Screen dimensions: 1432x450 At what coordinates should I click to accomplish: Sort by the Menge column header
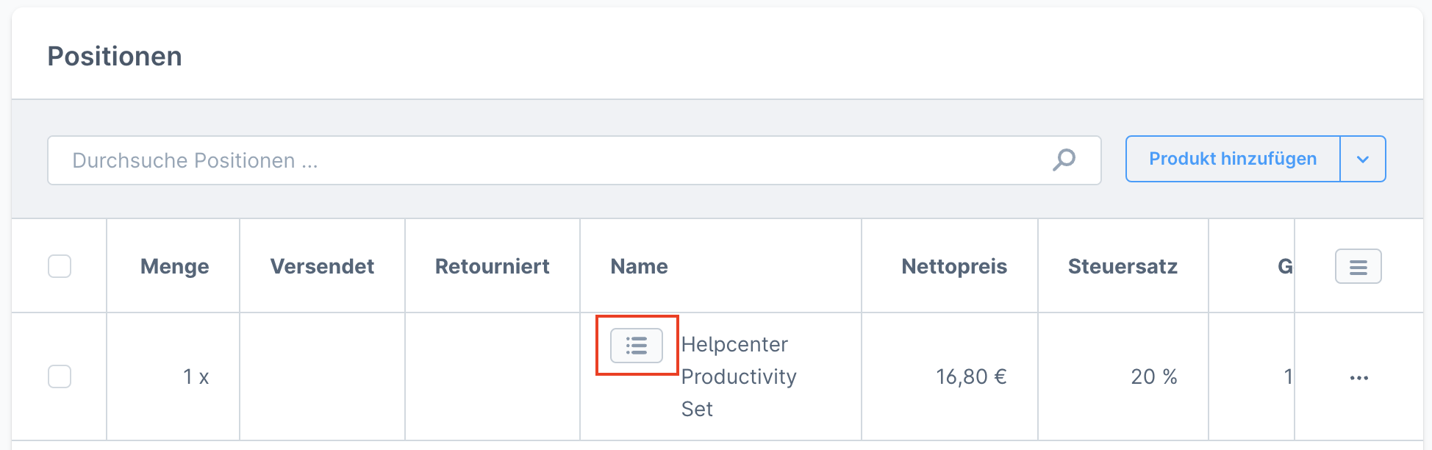coord(174,266)
